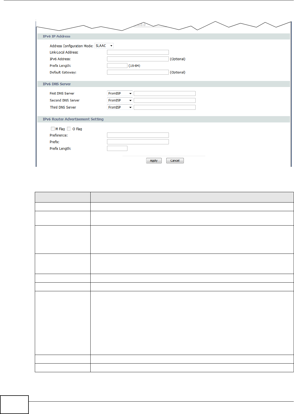Enable the M Flag checkbox
Viewport: 294px width, 414px height.
53,129
